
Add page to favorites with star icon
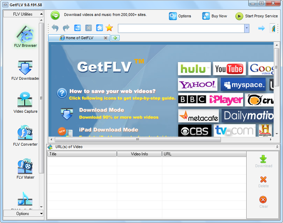tap(109, 28)
